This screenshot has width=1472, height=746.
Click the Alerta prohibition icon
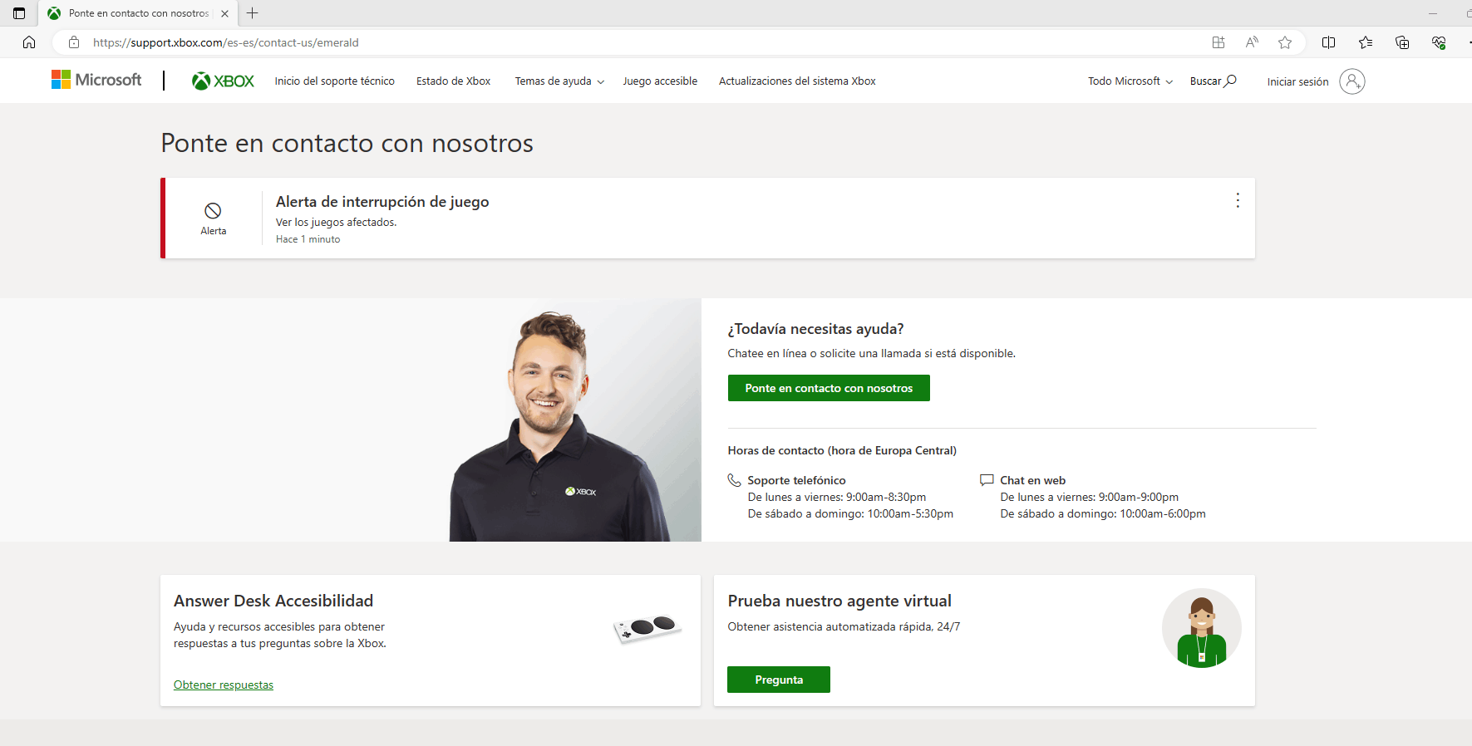[213, 211]
